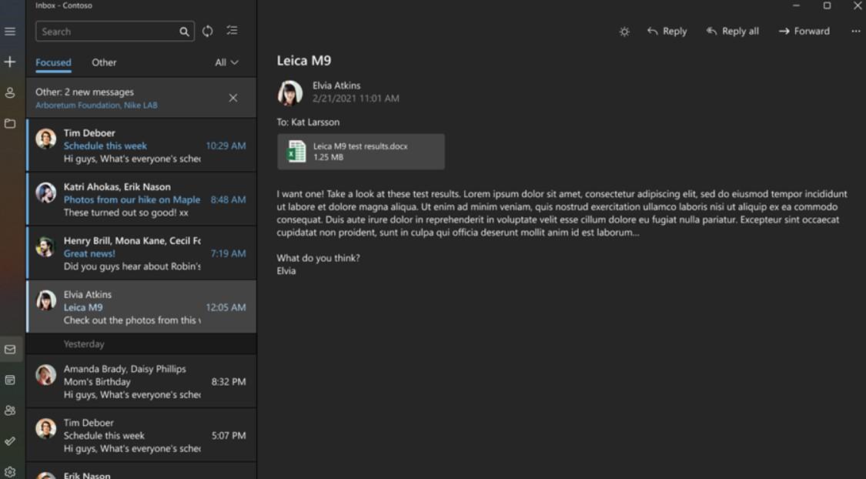The height and width of the screenshot is (479, 866).
Task: Click the plus icon to compose mail
Action: tap(10, 62)
